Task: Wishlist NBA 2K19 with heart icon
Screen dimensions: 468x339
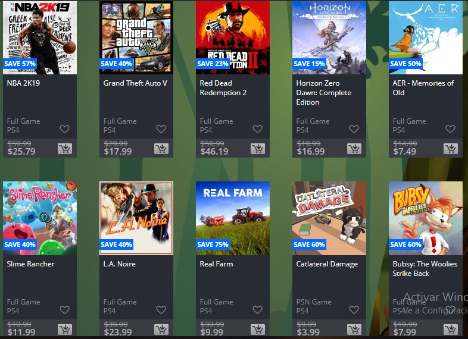Action: click(64, 129)
